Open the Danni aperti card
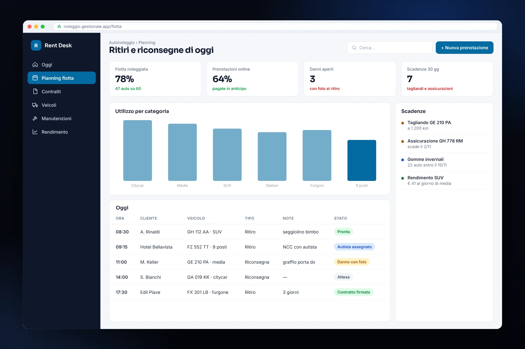 [350, 79]
